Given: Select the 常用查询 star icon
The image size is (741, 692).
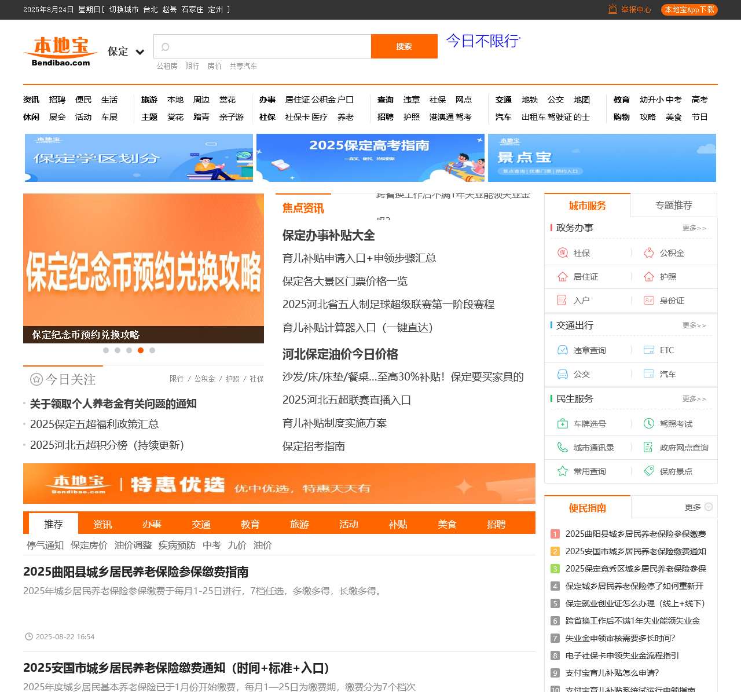Looking at the screenshot, I should [562, 471].
